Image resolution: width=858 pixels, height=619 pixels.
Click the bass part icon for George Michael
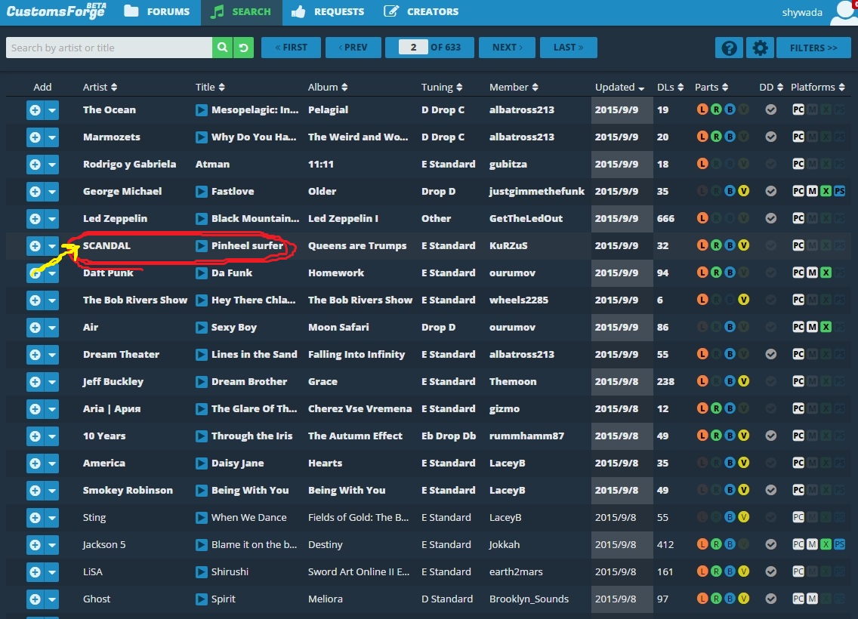click(730, 191)
